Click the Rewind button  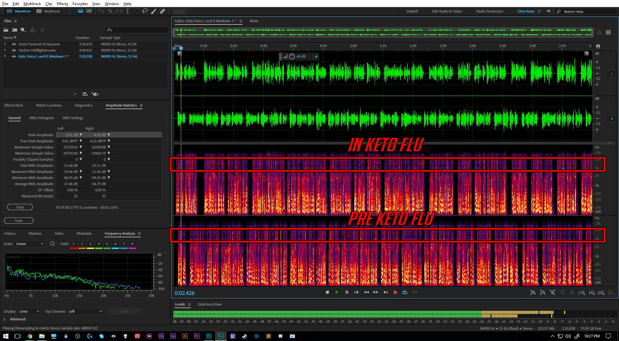pos(366,292)
